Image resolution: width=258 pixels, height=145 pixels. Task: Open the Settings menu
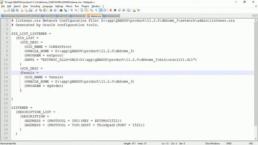click(59, 6)
